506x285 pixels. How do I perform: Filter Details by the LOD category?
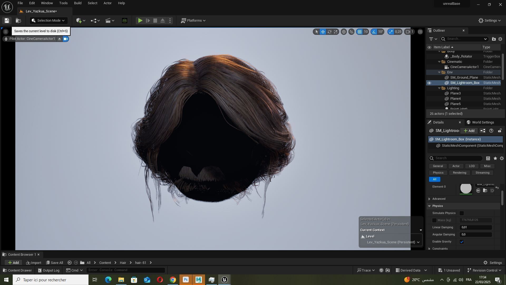coord(472,166)
